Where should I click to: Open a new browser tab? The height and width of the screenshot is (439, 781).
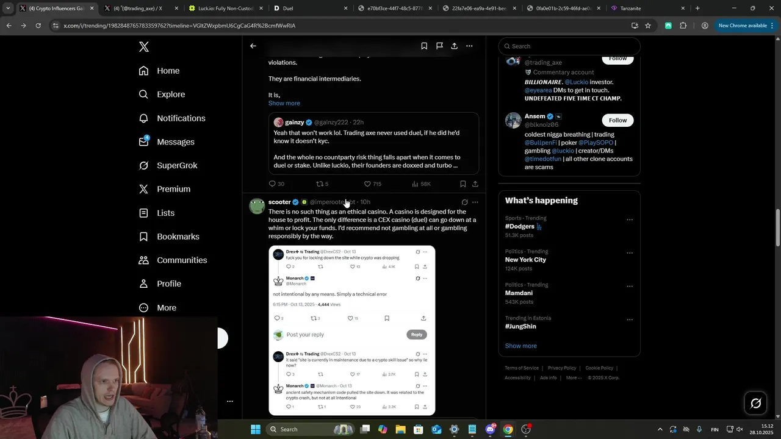697,9
